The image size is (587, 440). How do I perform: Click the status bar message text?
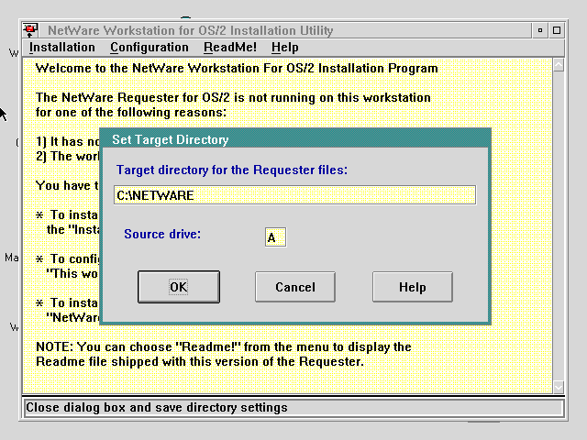[157, 407]
